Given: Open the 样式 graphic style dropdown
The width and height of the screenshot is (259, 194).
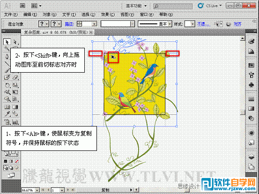Looking at the screenshot, I should [192, 24].
